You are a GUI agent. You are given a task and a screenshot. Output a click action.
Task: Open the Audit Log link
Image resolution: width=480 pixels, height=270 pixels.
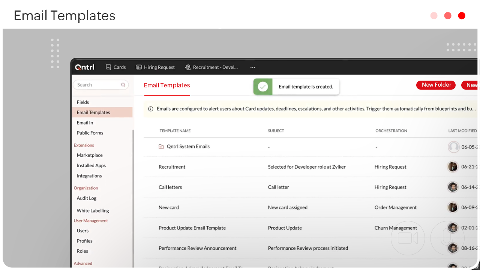click(x=86, y=198)
